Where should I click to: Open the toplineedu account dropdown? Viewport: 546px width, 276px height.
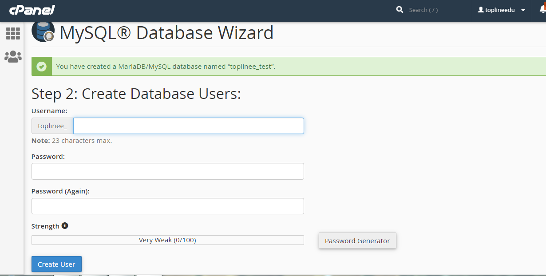pos(501,10)
